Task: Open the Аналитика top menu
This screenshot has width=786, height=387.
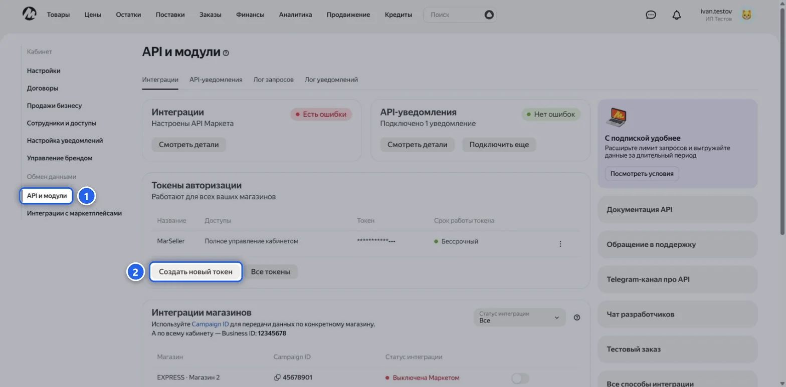Action: pos(295,15)
